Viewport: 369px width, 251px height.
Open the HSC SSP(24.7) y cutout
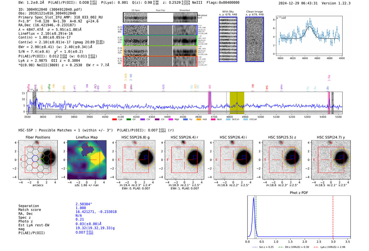click(x=331, y=160)
